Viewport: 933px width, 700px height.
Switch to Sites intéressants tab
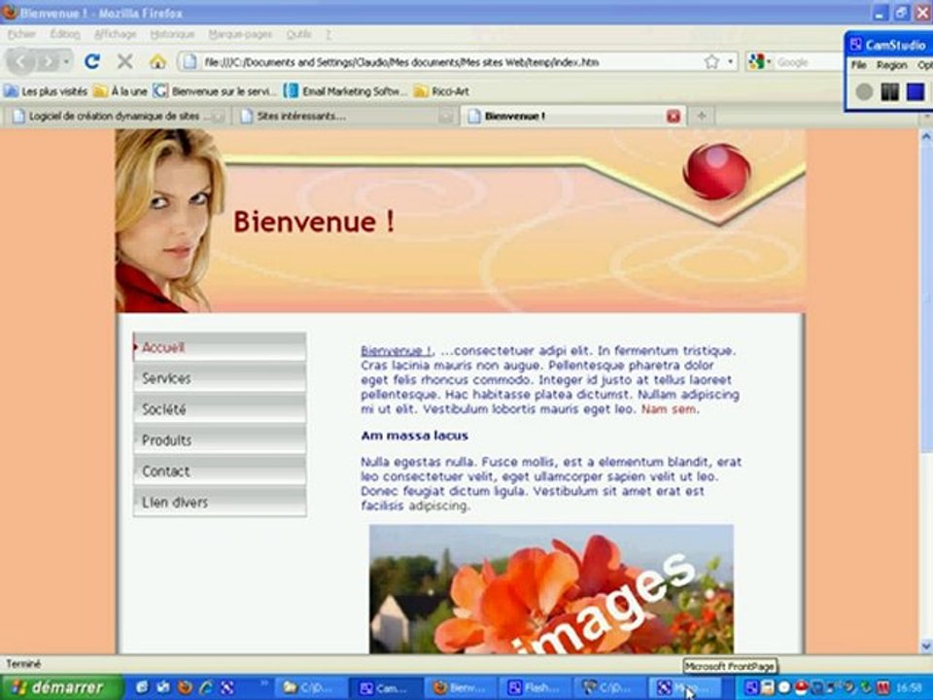pos(345,116)
